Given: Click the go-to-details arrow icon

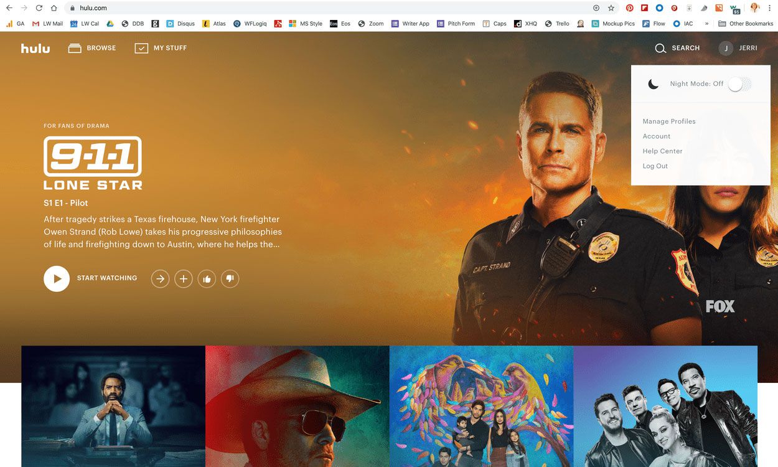Looking at the screenshot, I should coord(160,279).
